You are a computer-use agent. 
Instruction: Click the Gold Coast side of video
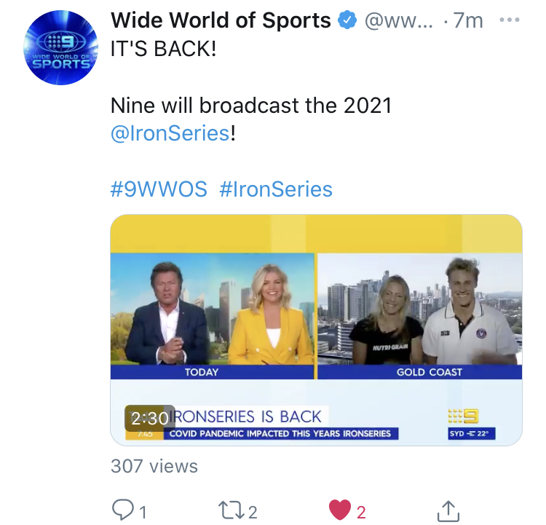pyautogui.click(x=419, y=316)
